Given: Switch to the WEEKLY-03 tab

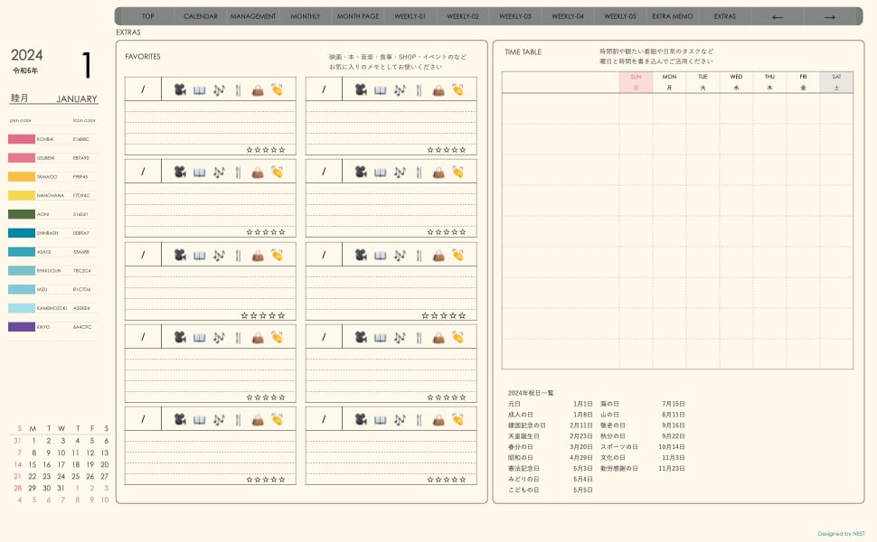Looking at the screenshot, I should pos(515,16).
